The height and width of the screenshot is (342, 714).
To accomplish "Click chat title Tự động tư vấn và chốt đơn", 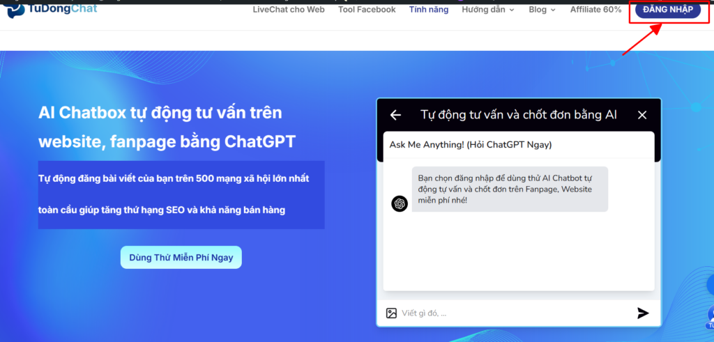I will pyautogui.click(x=519, y=115).
